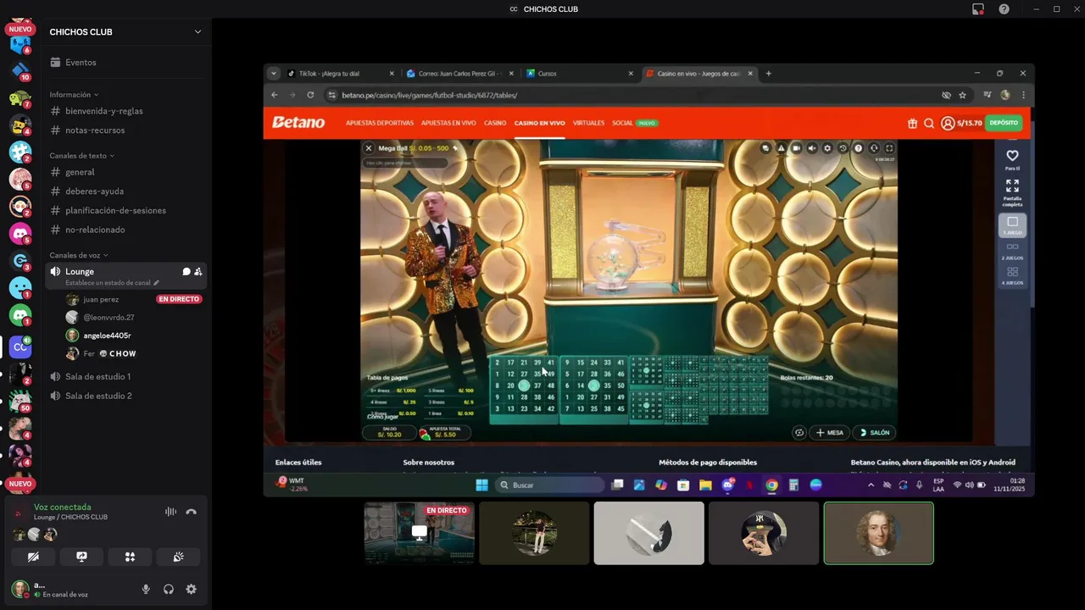The width and height of the screenshot is (1085, 610).
Task: Open APUESTAS DEPORTIVAS in the Betano menu
Action: pos(380,123)
